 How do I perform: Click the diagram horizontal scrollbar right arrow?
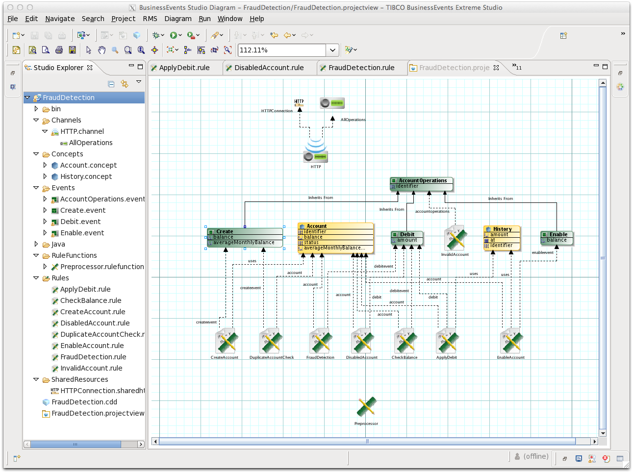pos(595,441)
